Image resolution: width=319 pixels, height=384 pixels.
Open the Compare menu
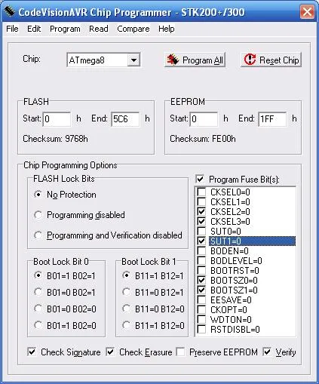click(133, 29)
